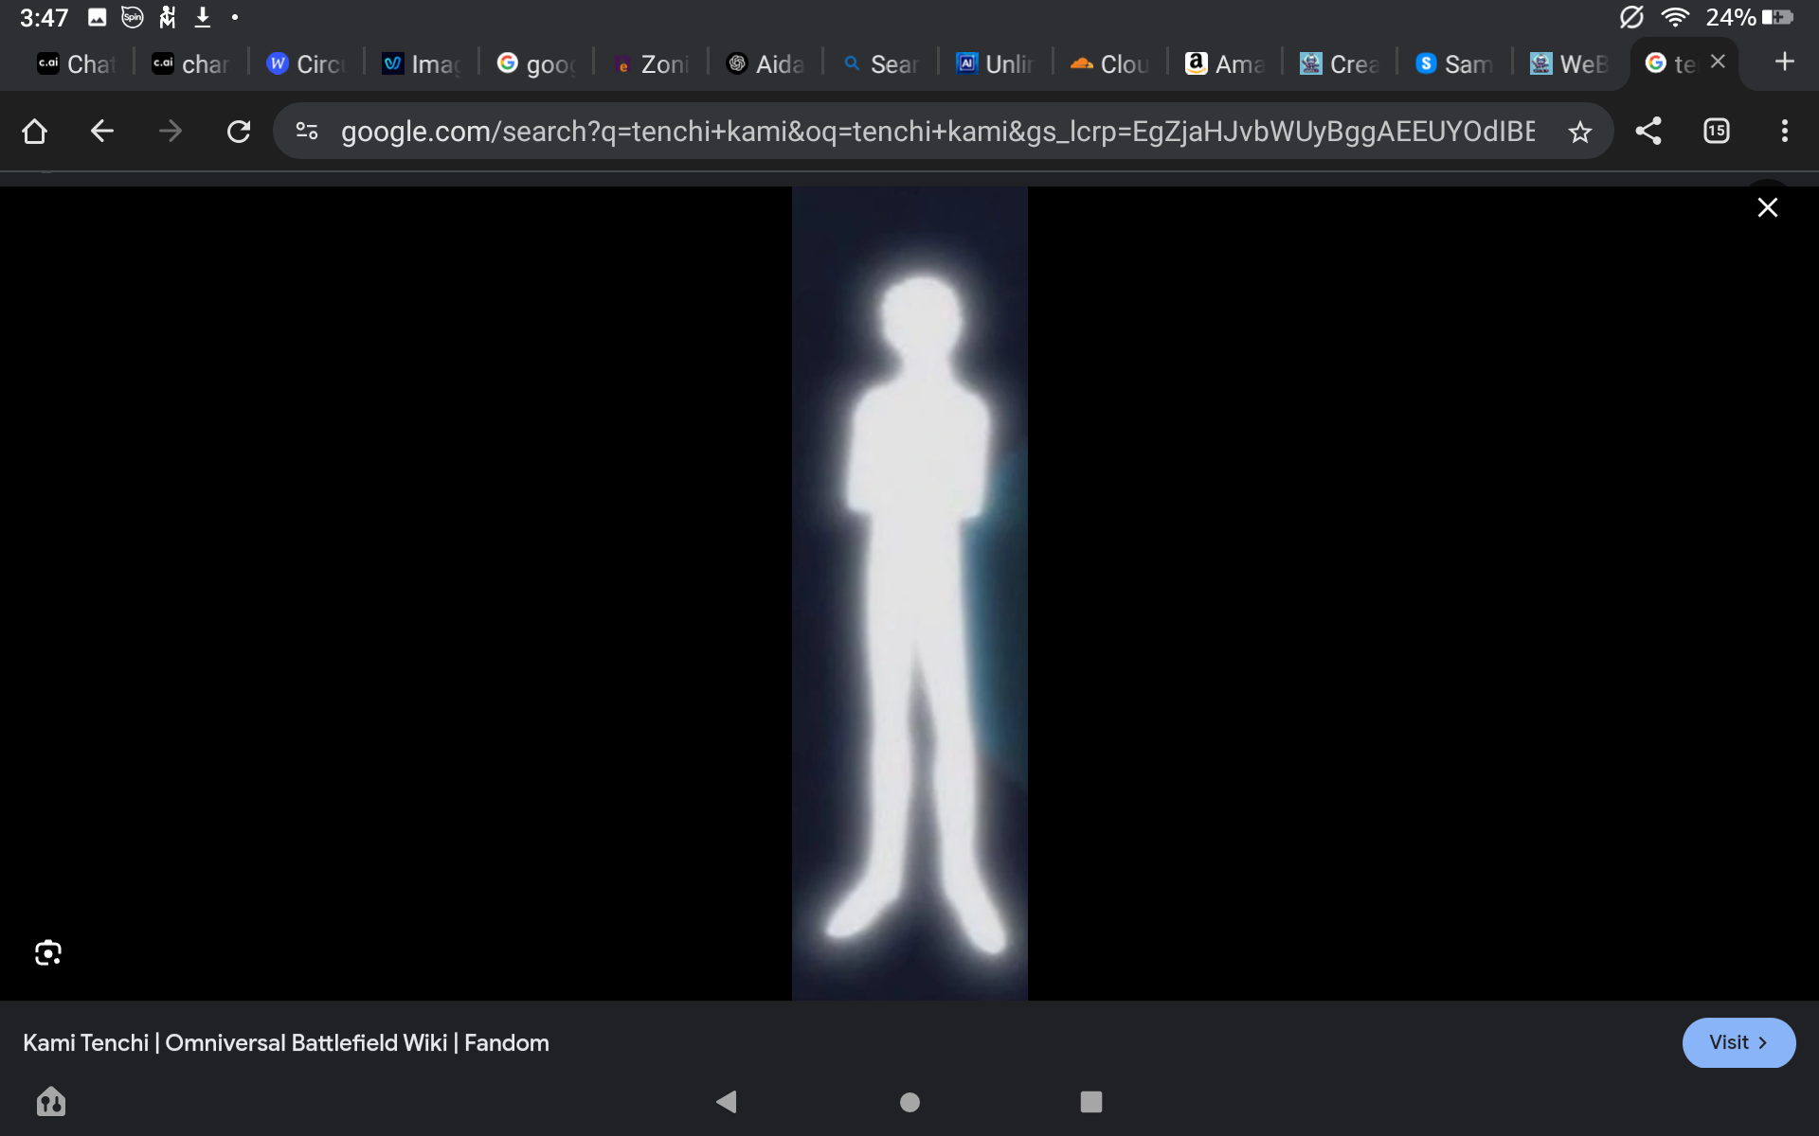Screen dimensions: 1819x1136
Task: Switch to the 'Clou' Cloudflare tab
Action: click(1110, 63)
